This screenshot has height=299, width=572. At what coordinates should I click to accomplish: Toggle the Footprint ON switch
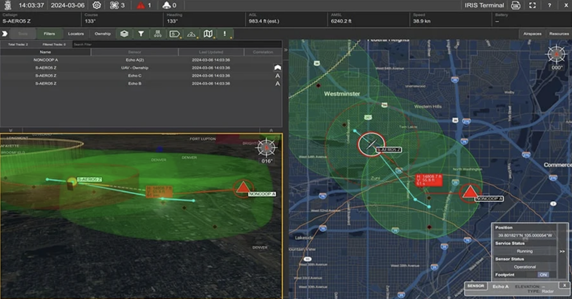543,274
